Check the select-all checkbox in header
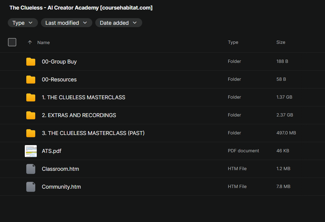Screen dimensions: 325x222 pyautogui.click(x=12, y=42)
